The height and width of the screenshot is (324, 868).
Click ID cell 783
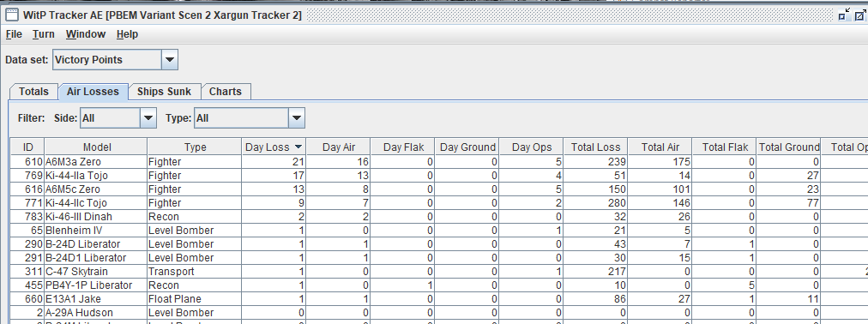click(27, 217)
